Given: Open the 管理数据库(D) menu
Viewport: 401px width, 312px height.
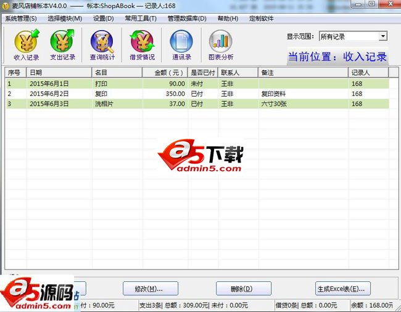Looking at the screenshot, I should 187,18.
